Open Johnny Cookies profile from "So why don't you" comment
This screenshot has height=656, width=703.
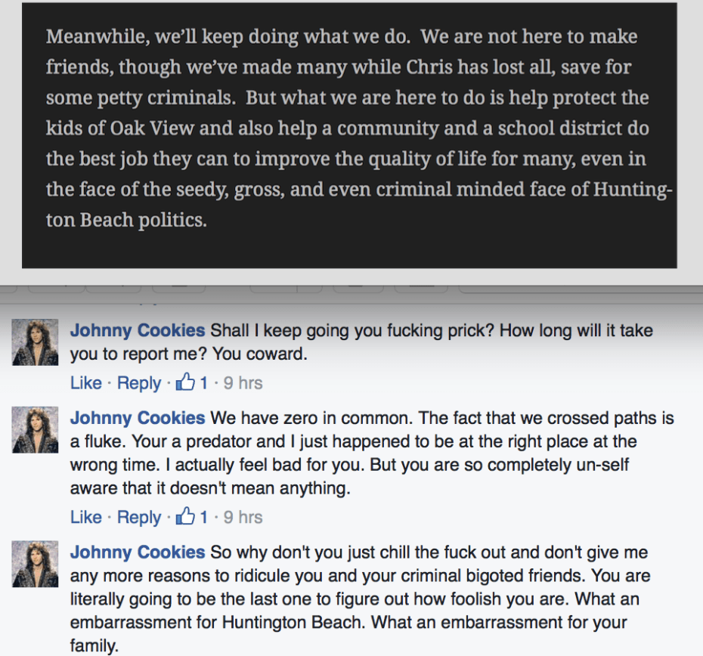(138, 552)
